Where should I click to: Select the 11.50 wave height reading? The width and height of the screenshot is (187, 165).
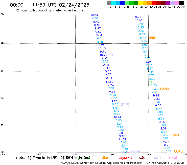tap(109, 82)
